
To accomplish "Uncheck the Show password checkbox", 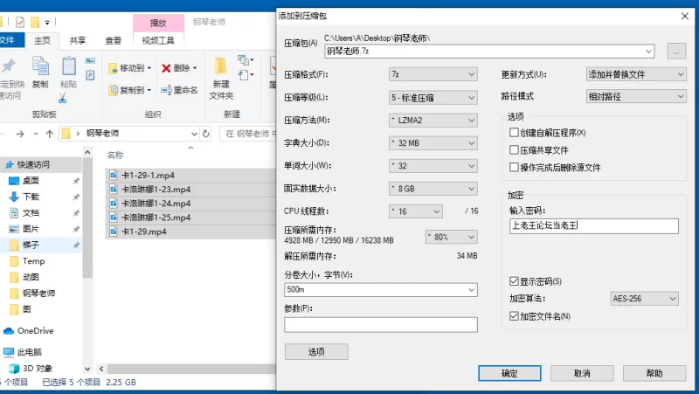I will click(514, 281).
